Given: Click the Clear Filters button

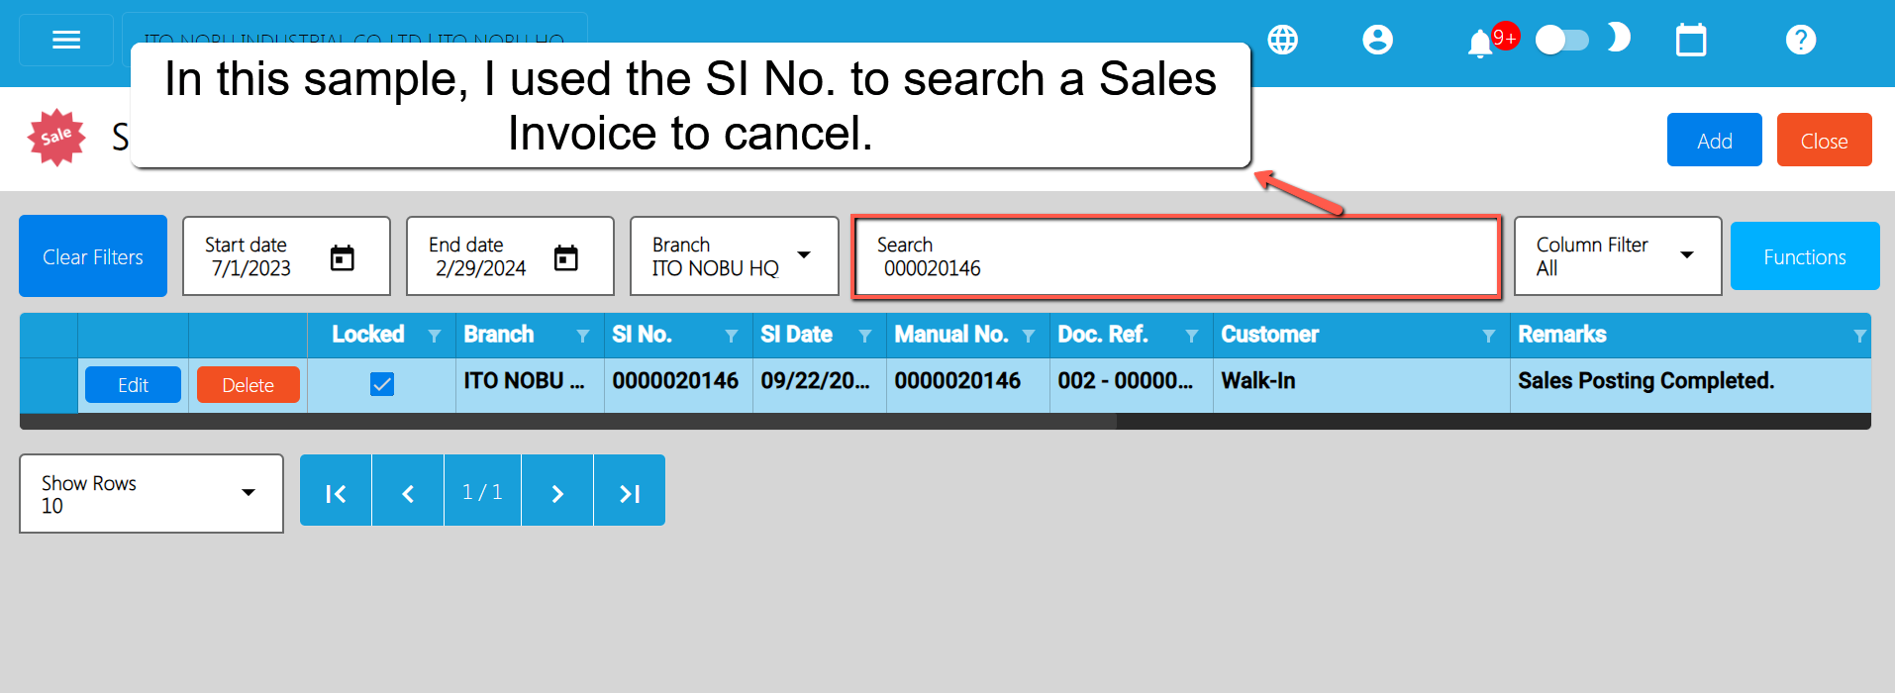Looking at the screenshot, I should click(x=93, y=256).
